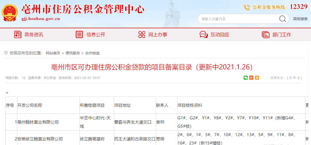Click contact cell 袁帅
Viewport: 311px width, 145px height.
click(x=160, y=122)
